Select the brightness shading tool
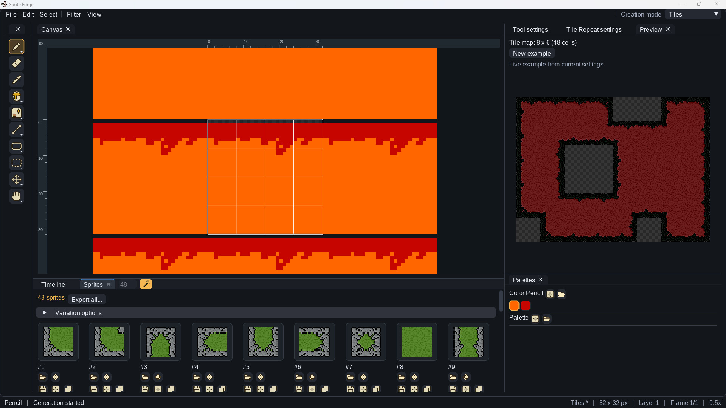The width and height of the screenshot is (726, 408). coord(17,113)
